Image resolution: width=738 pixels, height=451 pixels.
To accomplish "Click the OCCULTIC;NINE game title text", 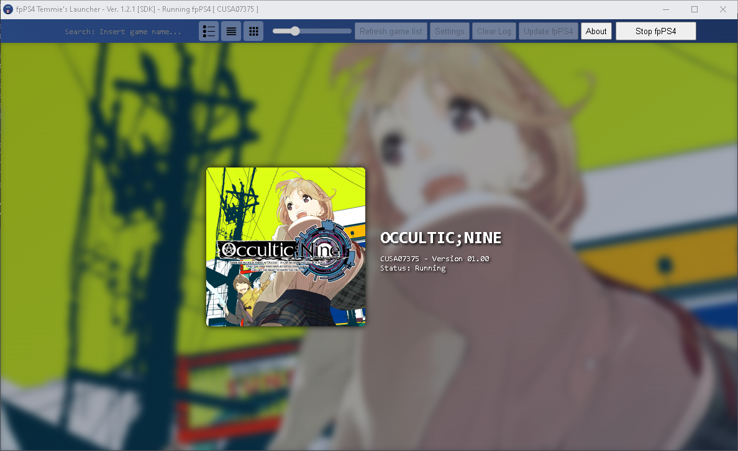I will click(440, 238).
